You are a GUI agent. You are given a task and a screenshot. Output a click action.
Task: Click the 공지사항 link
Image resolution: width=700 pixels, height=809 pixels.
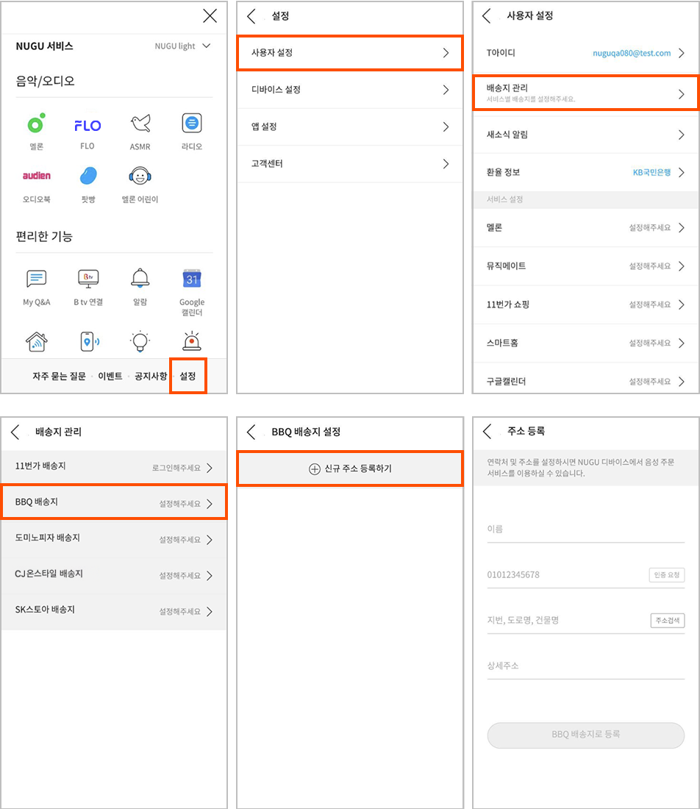click(151, 376)
